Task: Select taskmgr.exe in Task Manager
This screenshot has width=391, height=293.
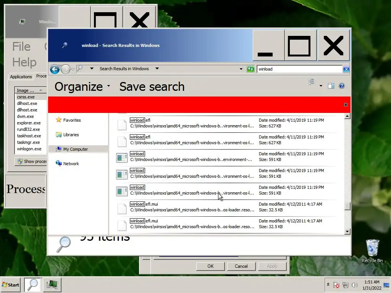Action: (x=28, y=142)
